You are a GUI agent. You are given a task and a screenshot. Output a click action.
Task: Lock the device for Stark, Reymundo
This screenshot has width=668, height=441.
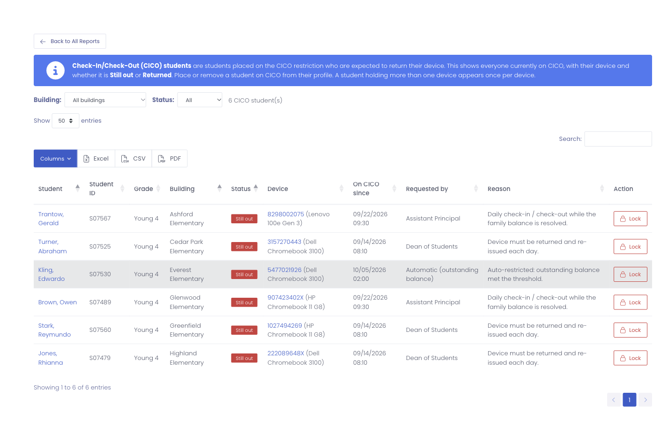631,330
